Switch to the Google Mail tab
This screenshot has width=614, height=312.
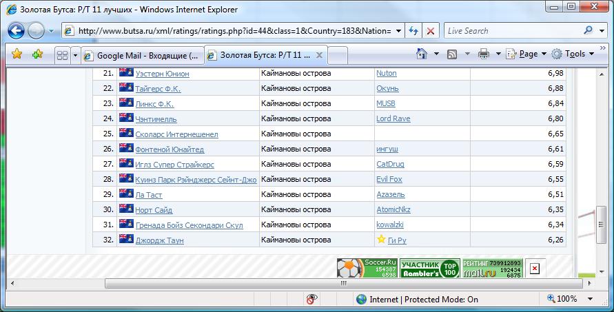point(143,55)
